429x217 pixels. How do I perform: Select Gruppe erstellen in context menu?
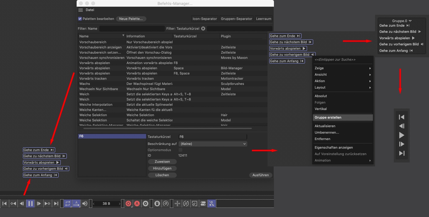click(328, 117)
